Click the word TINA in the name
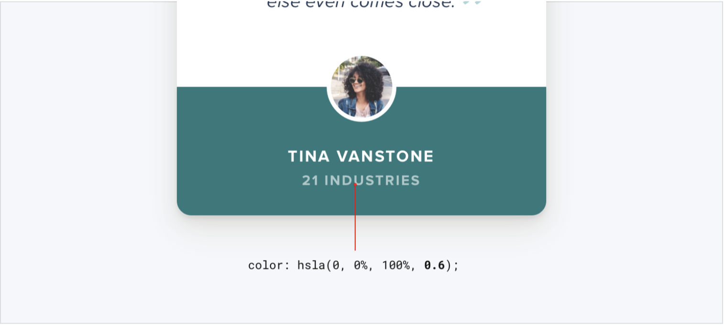The width and height of the screenshot is (725, 325). 308,156
